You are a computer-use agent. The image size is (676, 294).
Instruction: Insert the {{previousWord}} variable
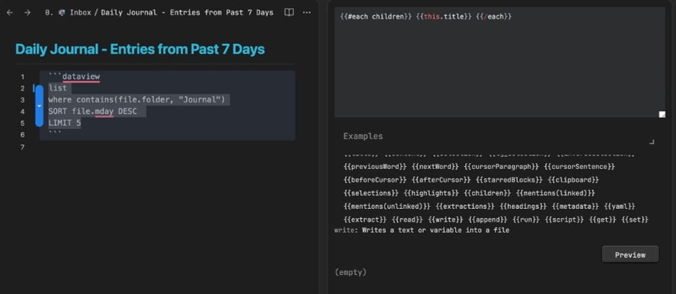pos(375,166)
